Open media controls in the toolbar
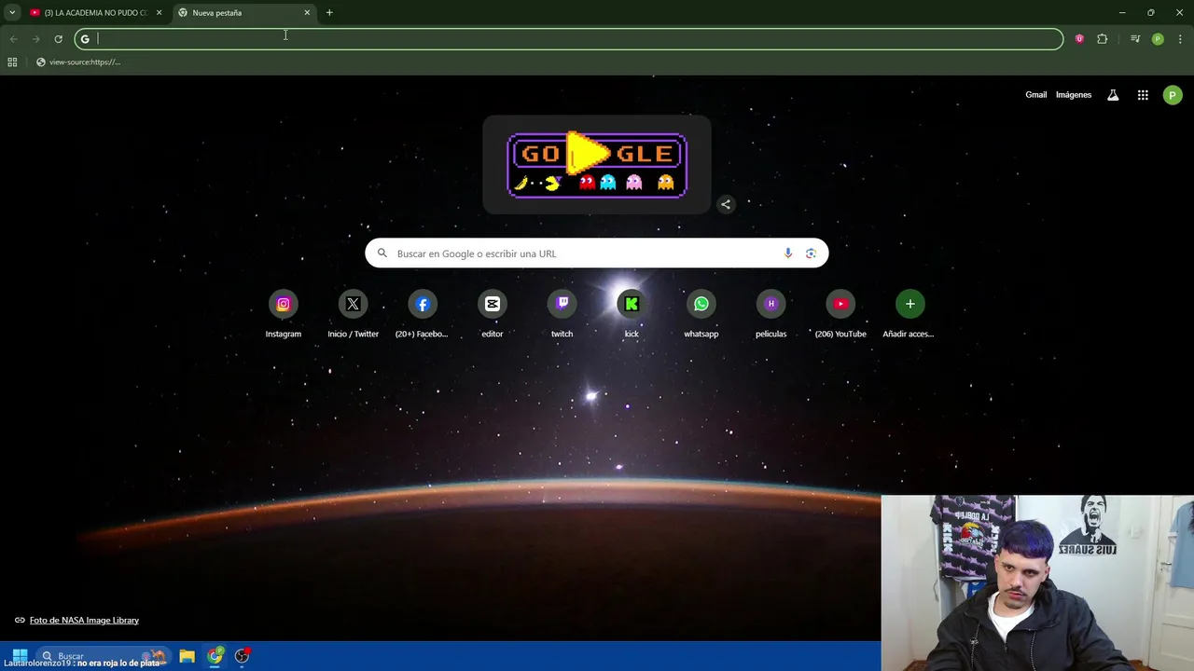This screenshot has width=1194, height=671. pos(1135,39)
